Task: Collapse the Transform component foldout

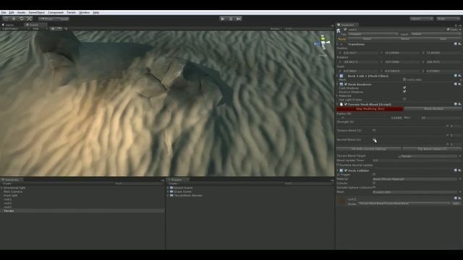Action: coord(338,44)
